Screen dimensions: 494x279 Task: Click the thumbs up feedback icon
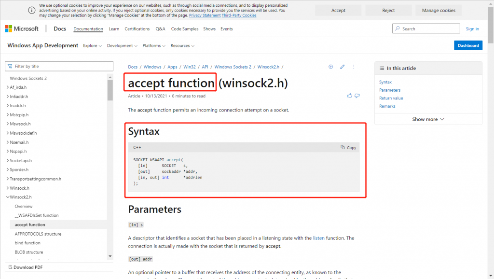point(349,96)
